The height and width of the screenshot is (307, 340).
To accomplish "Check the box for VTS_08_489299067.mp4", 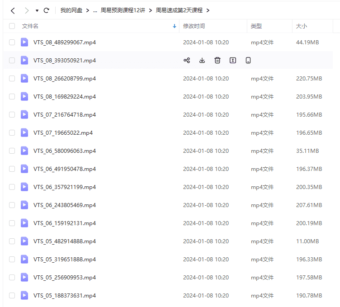I will pyautogui.click(x=12, y=42).
